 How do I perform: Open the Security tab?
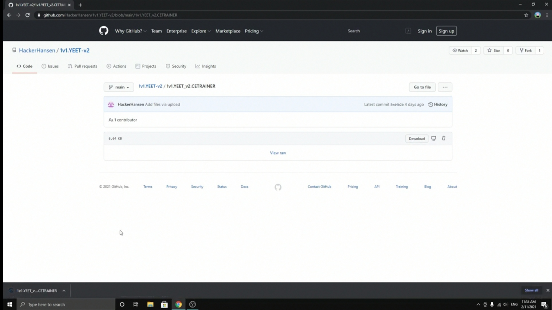click(x=176, y=66)
